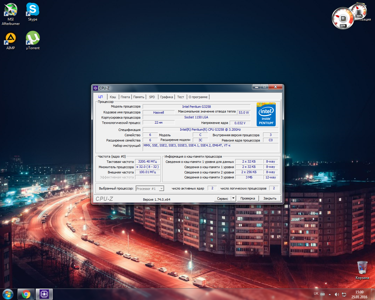Click the Haswell code name value
Image resolution: width=375 pixels, height=300 pixels.
click(158, 112)
